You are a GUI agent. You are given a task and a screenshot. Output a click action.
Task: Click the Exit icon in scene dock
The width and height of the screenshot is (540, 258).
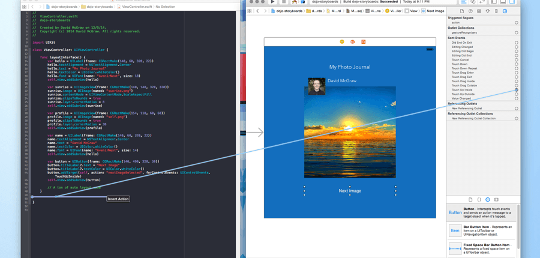coord(363,42)
